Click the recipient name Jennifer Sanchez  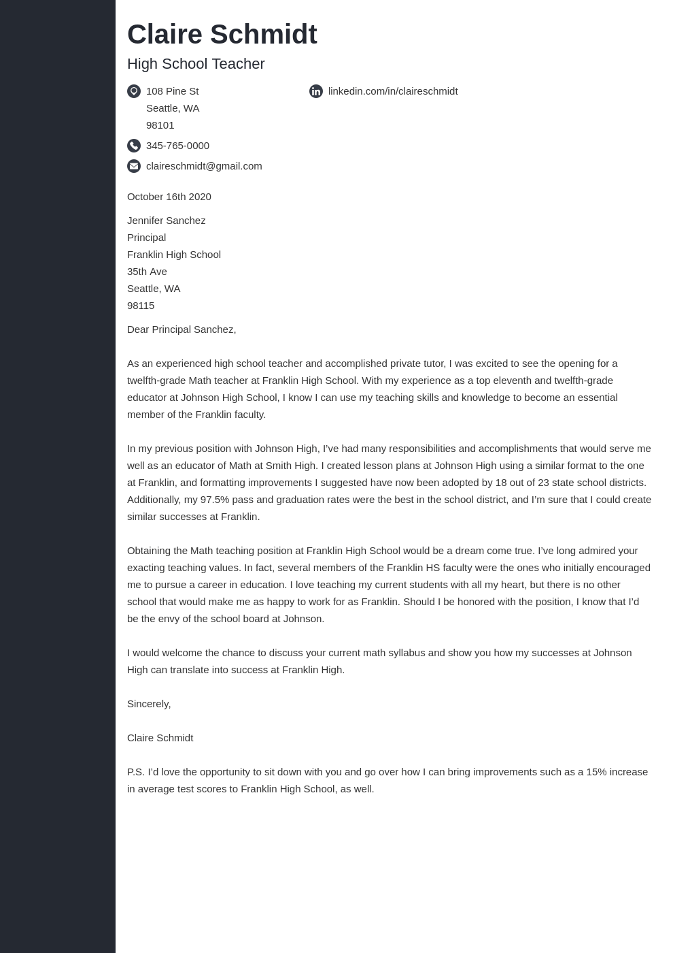[166, 221]
